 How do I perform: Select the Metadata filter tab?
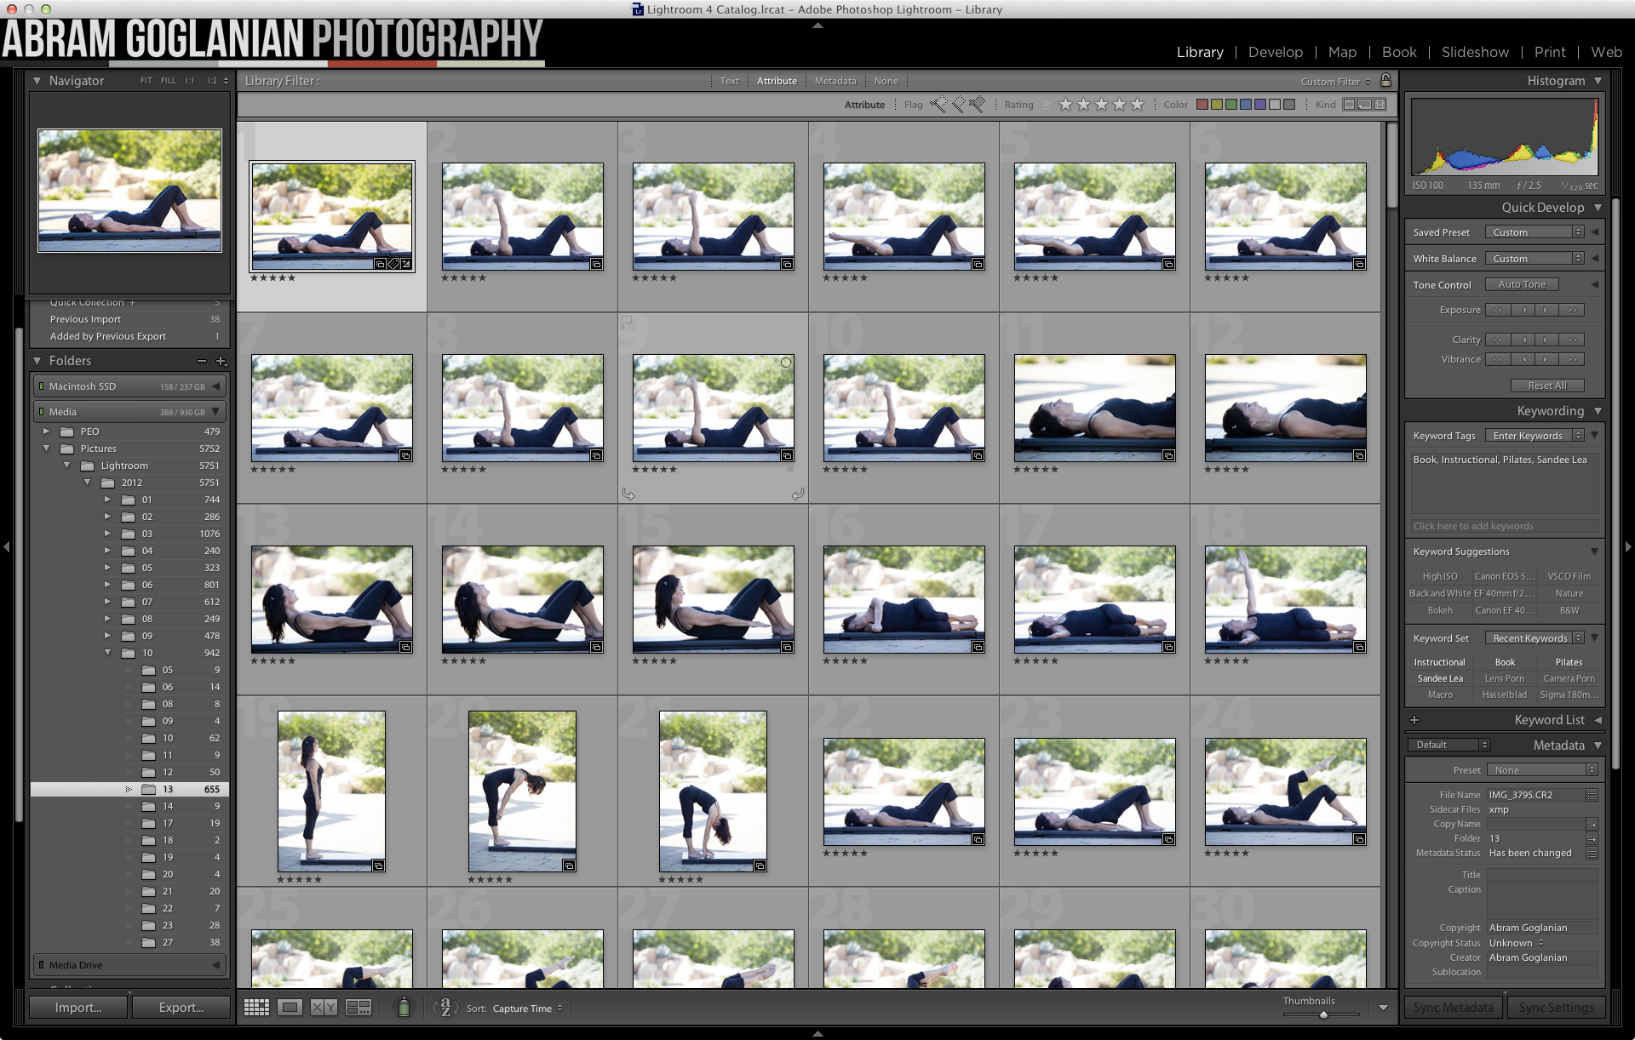tap(835, 81)
